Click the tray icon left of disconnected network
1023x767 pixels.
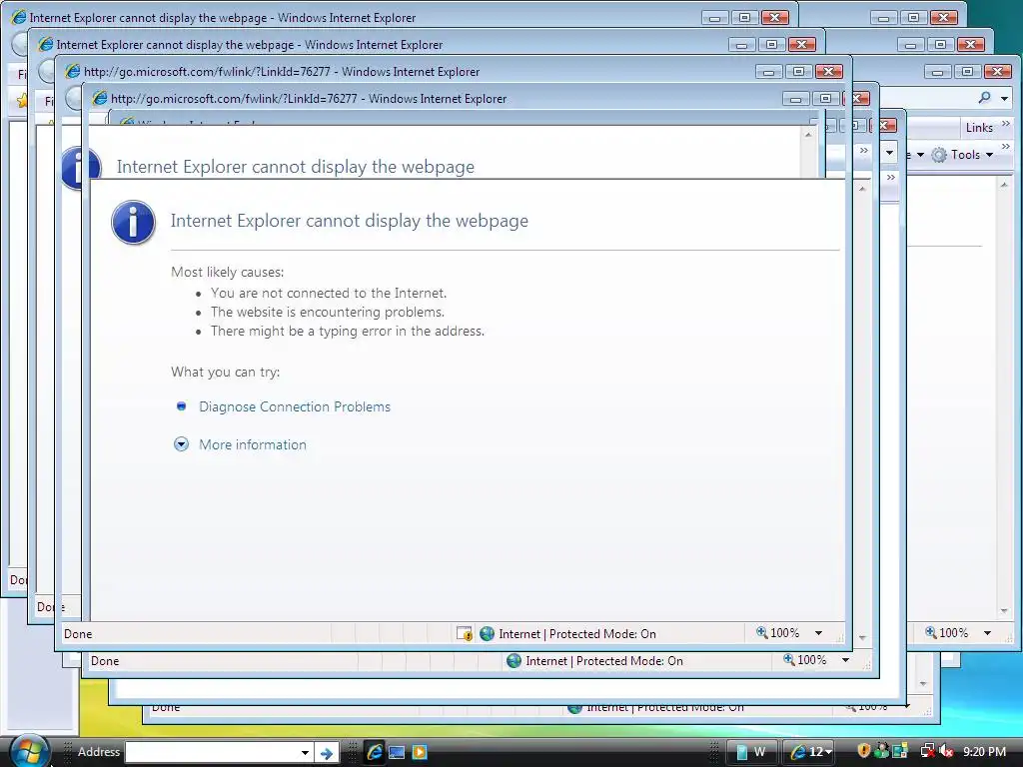(x=900, y=751)
